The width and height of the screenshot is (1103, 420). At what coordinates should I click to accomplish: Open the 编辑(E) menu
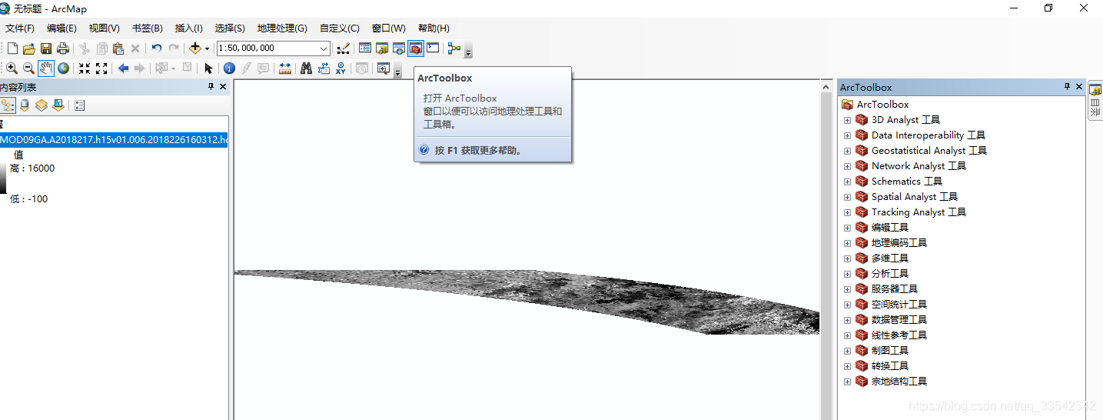(x=61, y=28)
